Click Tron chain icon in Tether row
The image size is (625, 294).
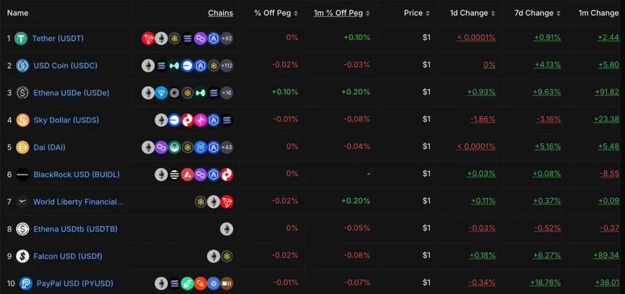coord(148,39)
